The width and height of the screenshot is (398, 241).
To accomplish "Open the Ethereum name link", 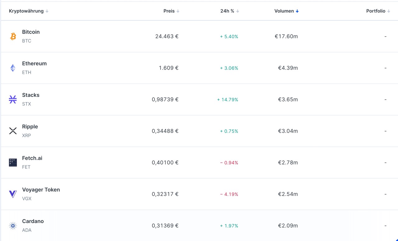I will (x=34, y=64).
